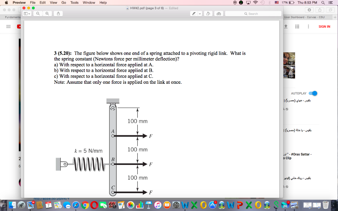Open Launchpad from the Dock

21,205
